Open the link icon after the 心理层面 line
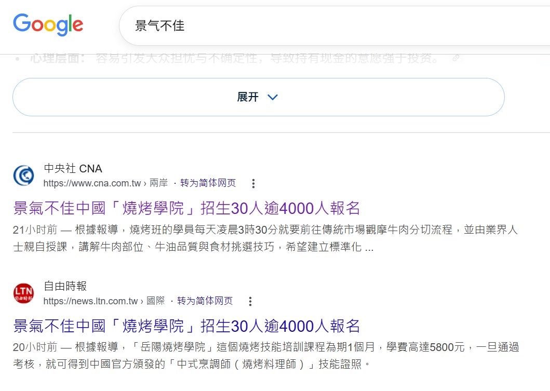The image size is (550, 391). pyautogui.click(x=455, y=58)
